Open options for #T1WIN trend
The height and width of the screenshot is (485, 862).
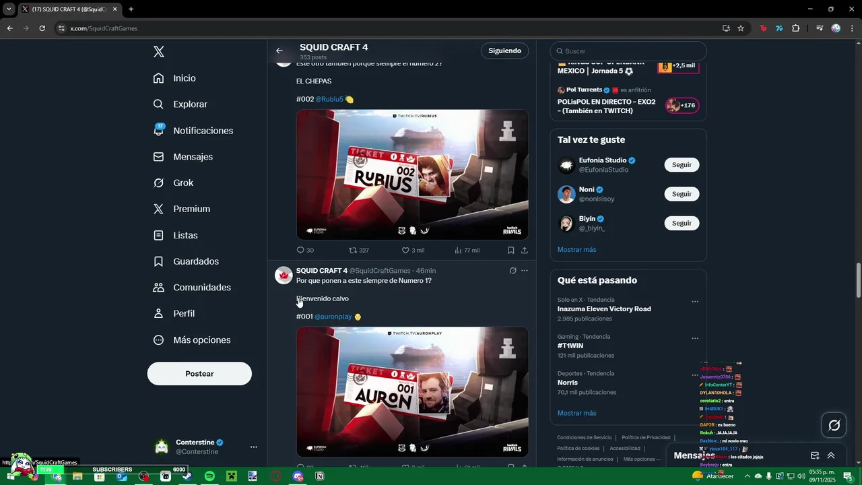click(x=695, y=339)
